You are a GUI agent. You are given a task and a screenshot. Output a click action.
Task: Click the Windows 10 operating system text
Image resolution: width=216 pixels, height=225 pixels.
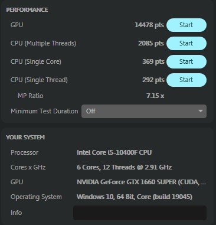(x=135, y=197)
